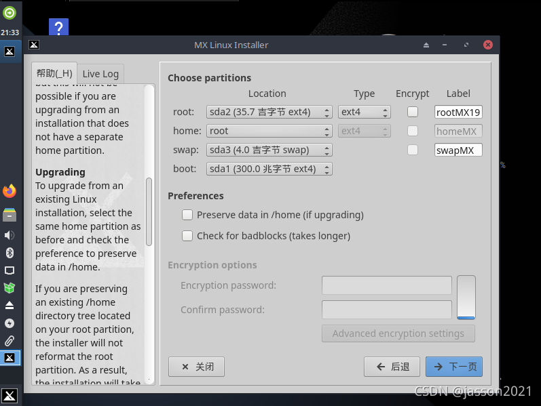
Task: Click the rootMX19 label field
Action: click(x=458, y=112)
